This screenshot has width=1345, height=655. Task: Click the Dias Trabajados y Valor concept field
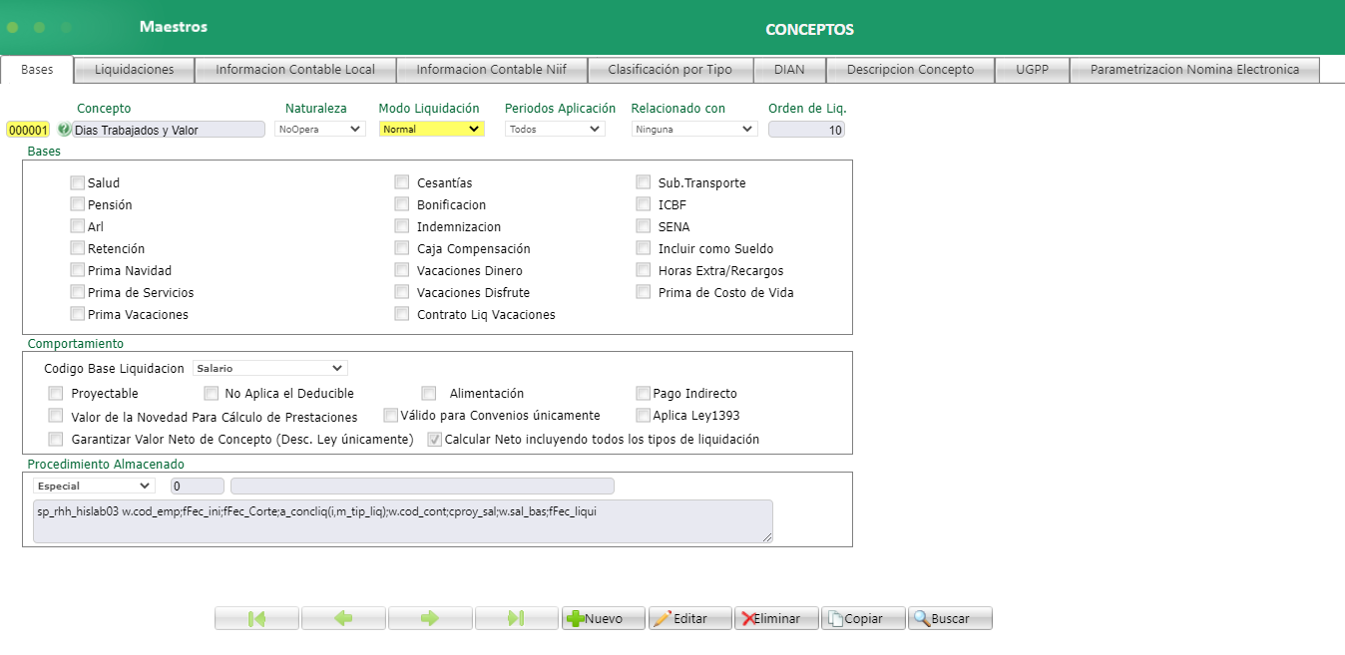point(169,130)
